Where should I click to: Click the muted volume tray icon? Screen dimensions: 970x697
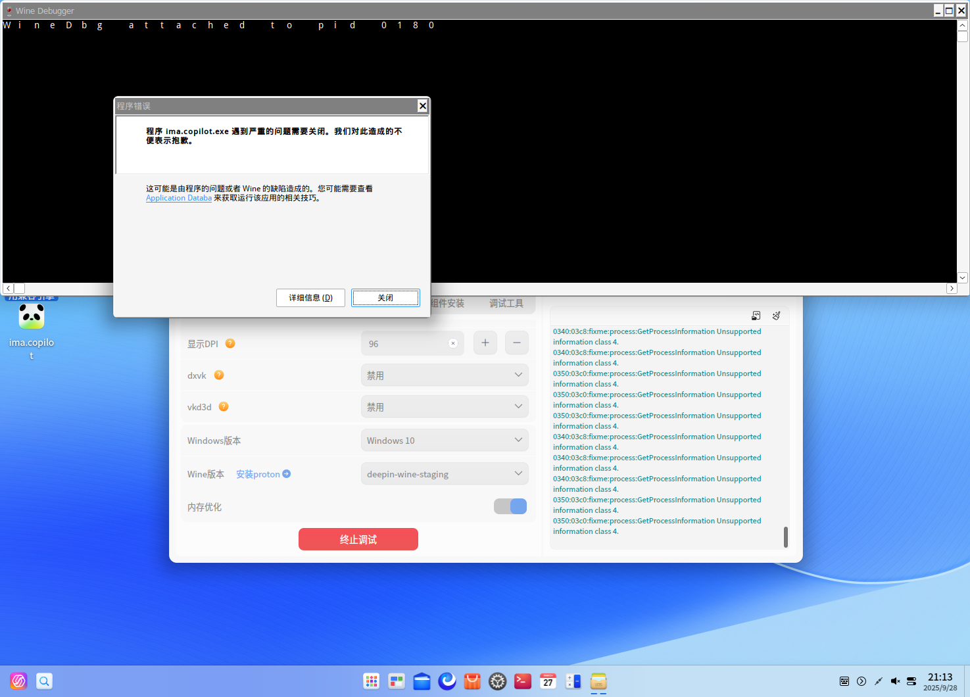click(x=895, y=681)
